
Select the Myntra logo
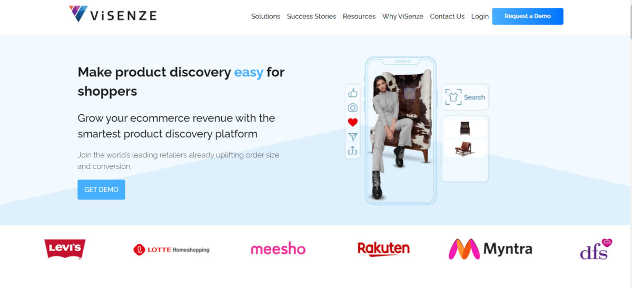490,249
